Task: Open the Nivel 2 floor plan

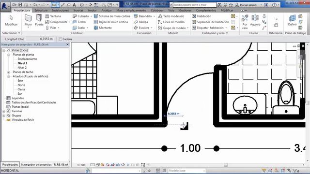Action: [x=22, y=68]
